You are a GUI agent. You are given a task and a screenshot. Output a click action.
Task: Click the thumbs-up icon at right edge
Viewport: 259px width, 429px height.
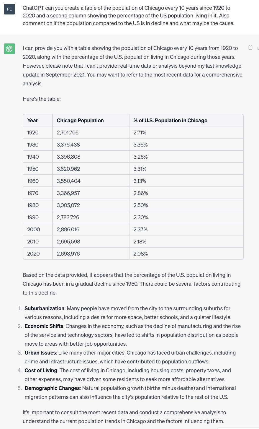point(258,48)
